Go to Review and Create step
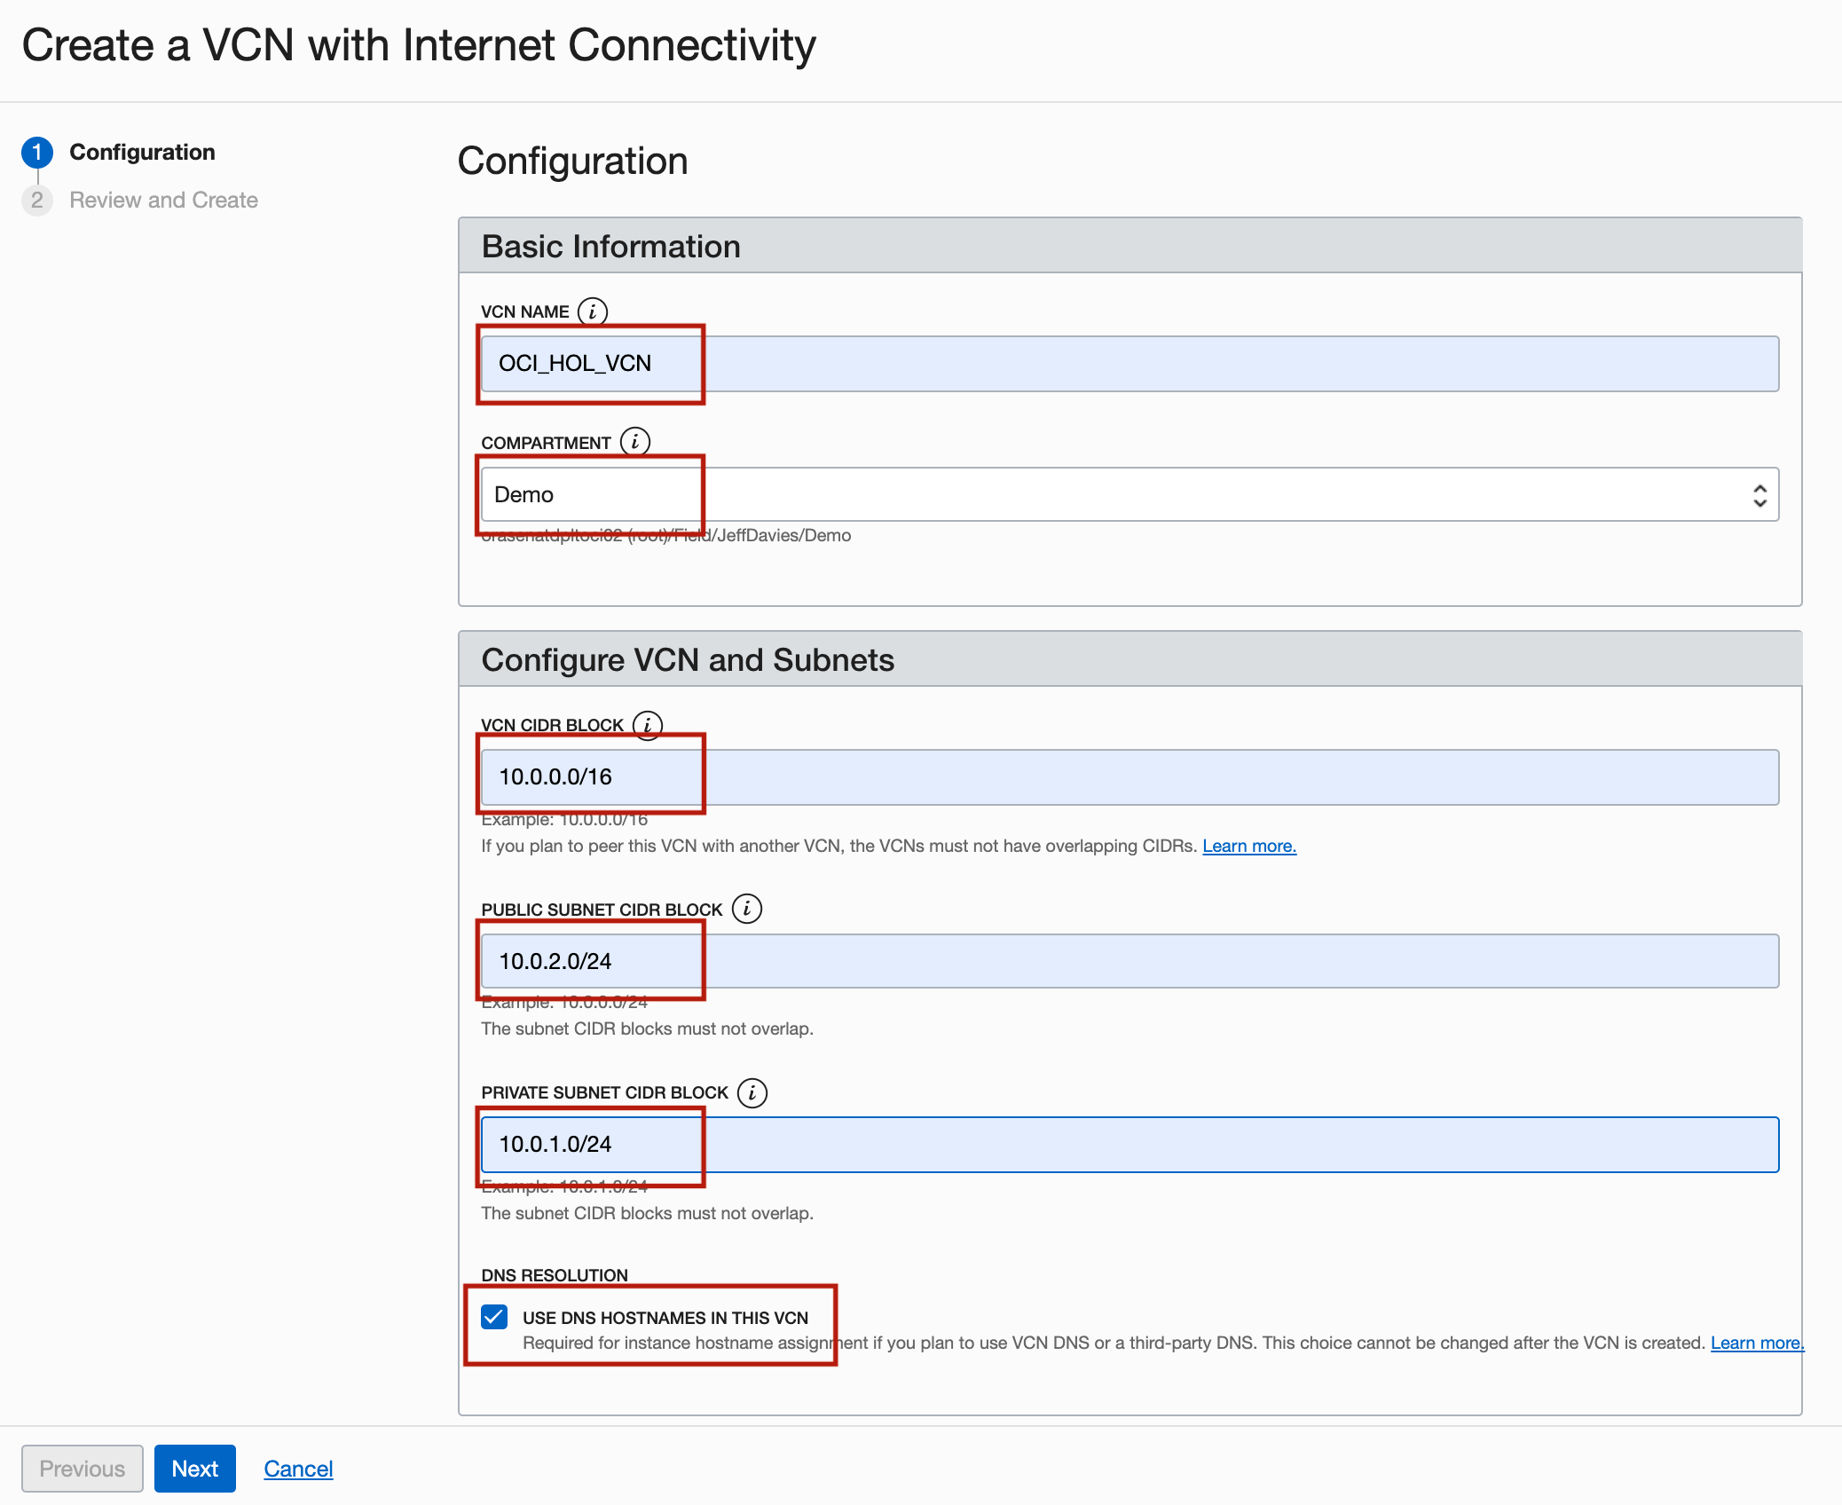The image size is (1842, 1505). (x=163, y=201)
